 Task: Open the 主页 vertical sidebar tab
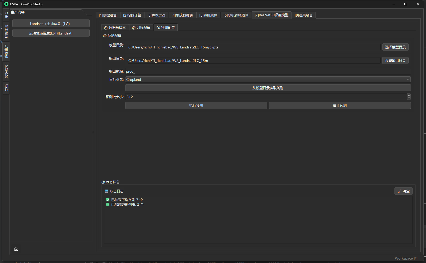(x=6, y=15)
